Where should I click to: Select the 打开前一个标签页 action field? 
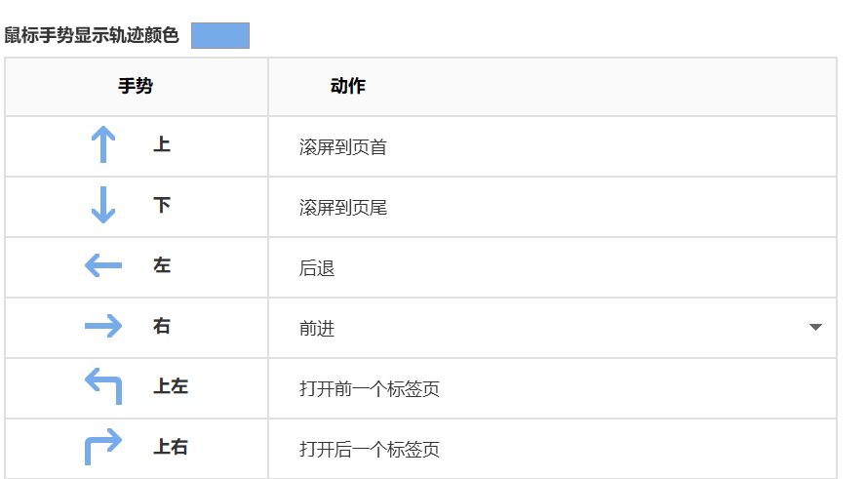tap(552, 389)
